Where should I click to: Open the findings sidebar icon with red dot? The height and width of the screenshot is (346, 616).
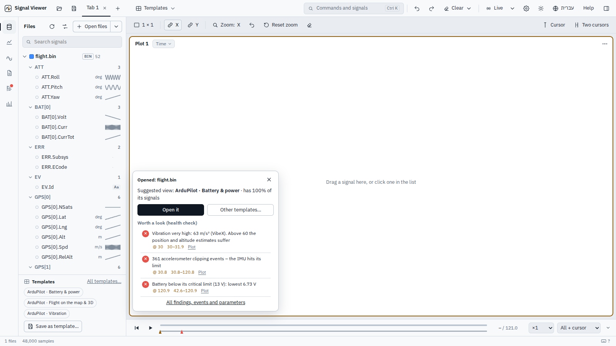click(9, 88)
